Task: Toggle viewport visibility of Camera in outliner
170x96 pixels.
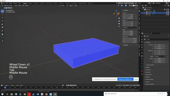Action: 167,11
